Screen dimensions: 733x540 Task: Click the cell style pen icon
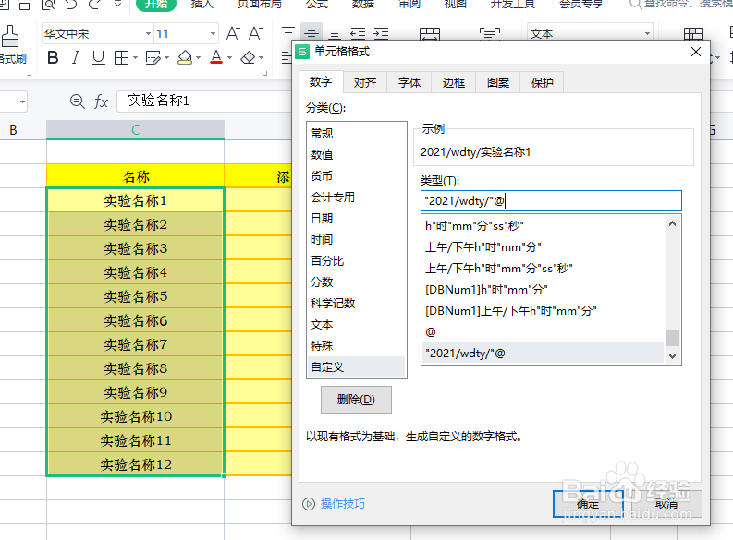tap(153, 58)
